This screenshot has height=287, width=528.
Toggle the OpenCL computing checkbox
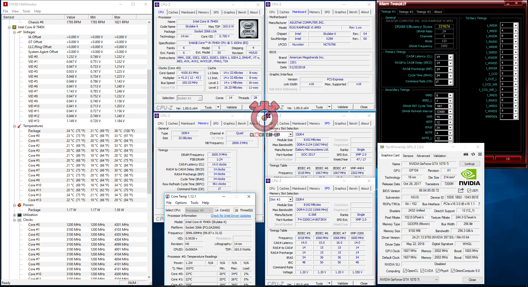pos(405,271)
